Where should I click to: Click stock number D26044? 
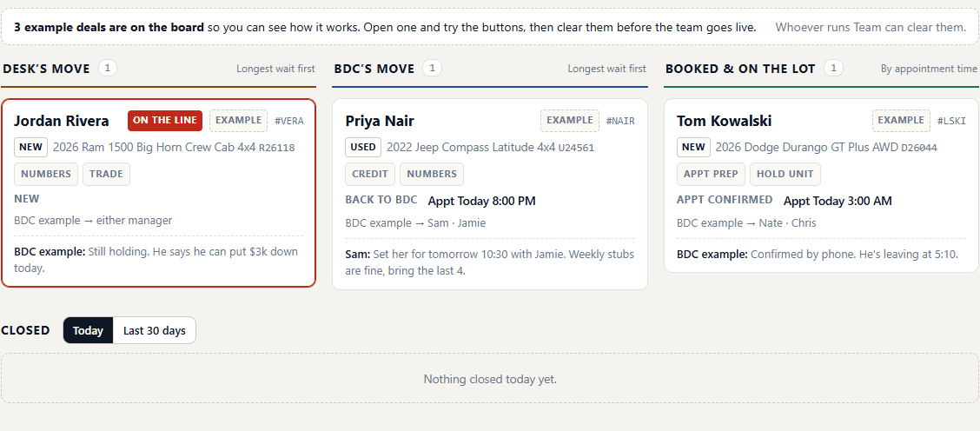[919, 149]
